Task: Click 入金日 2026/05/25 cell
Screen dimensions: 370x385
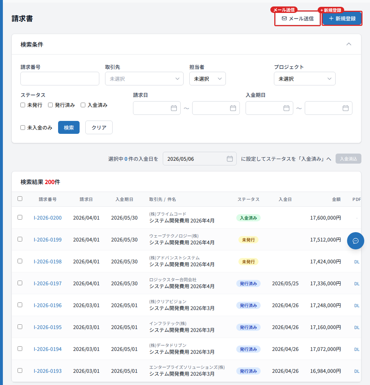Action: click(x=285, y=283)
